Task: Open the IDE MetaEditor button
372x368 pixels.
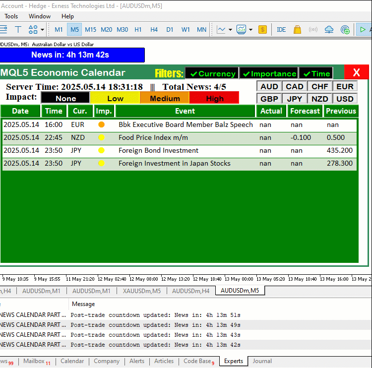Action: click(281, 30)
